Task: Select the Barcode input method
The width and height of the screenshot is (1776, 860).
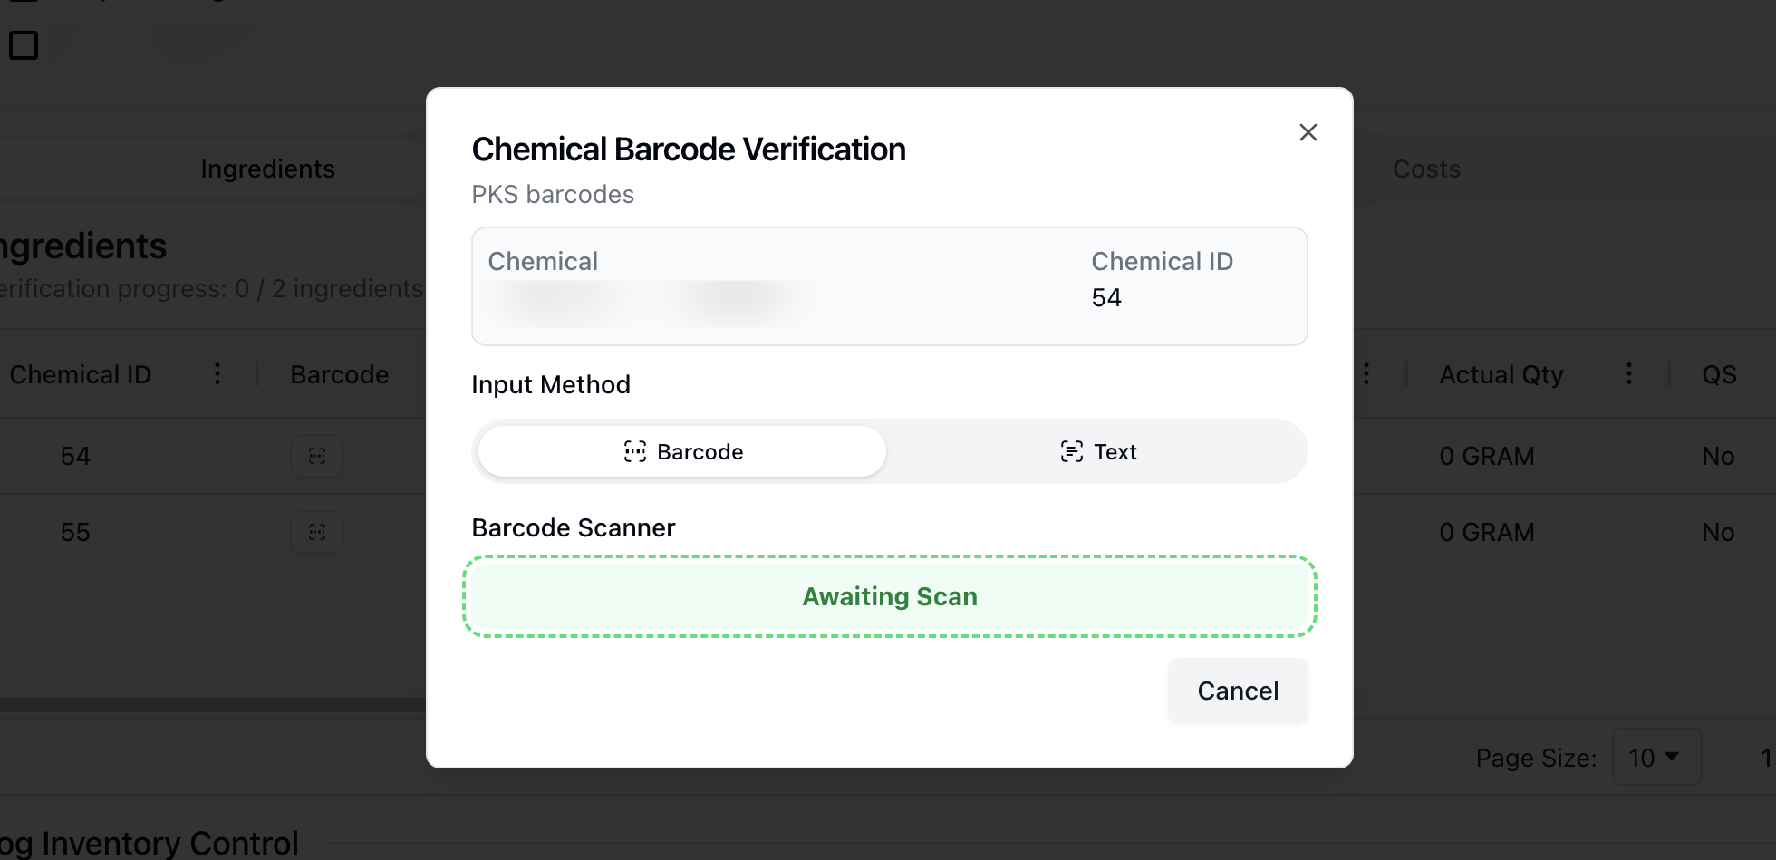Action: click(x=682, y=451)
